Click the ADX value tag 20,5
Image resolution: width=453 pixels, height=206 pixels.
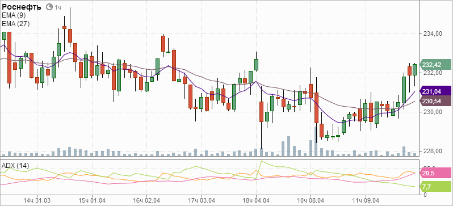[x=435, y=173]
